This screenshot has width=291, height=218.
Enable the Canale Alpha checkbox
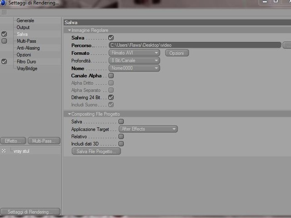[111, 76]
